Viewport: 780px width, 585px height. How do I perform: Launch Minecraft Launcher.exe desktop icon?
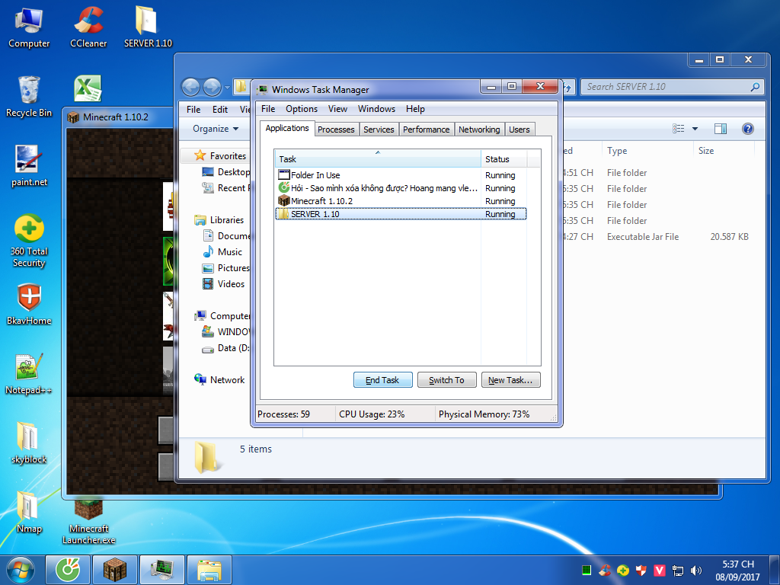coord(88,523)
